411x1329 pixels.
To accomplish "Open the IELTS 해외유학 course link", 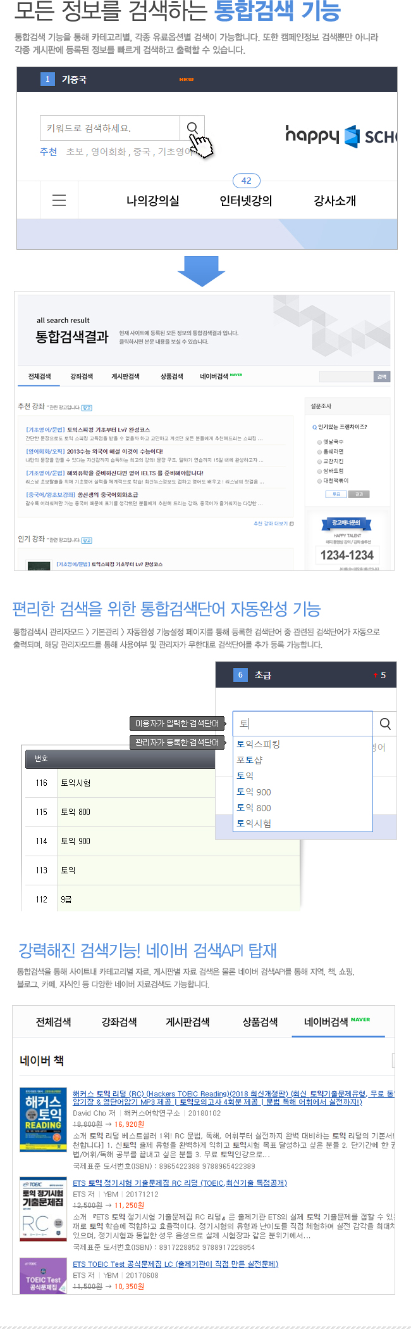I will [114, 473].
